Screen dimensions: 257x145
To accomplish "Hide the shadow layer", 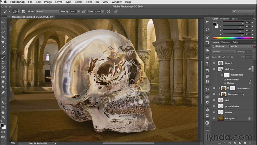I will click(x=214, y=112).
